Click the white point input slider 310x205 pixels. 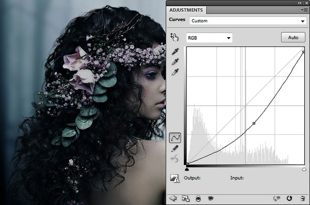[x=304, y=169]
